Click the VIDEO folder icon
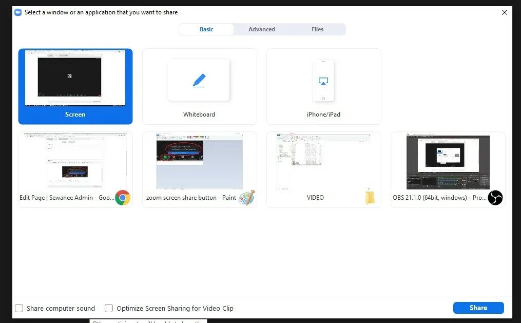This screenshot has width=521, height=323. click(x=370, y=197)
